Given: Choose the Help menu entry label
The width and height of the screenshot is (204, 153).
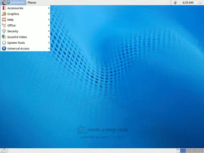Looking at the screenshot, I should pos(10,20).
